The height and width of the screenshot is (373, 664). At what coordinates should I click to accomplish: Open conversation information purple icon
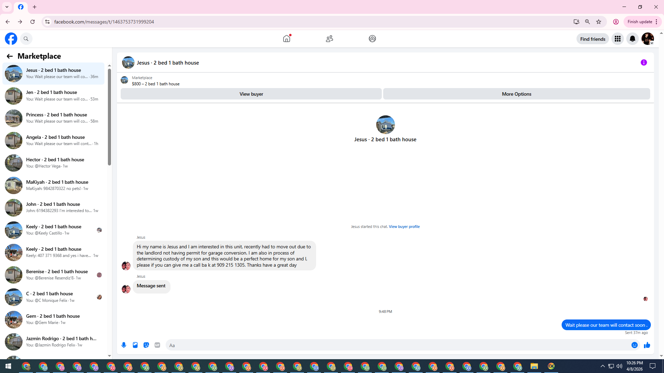coord(644,63)
